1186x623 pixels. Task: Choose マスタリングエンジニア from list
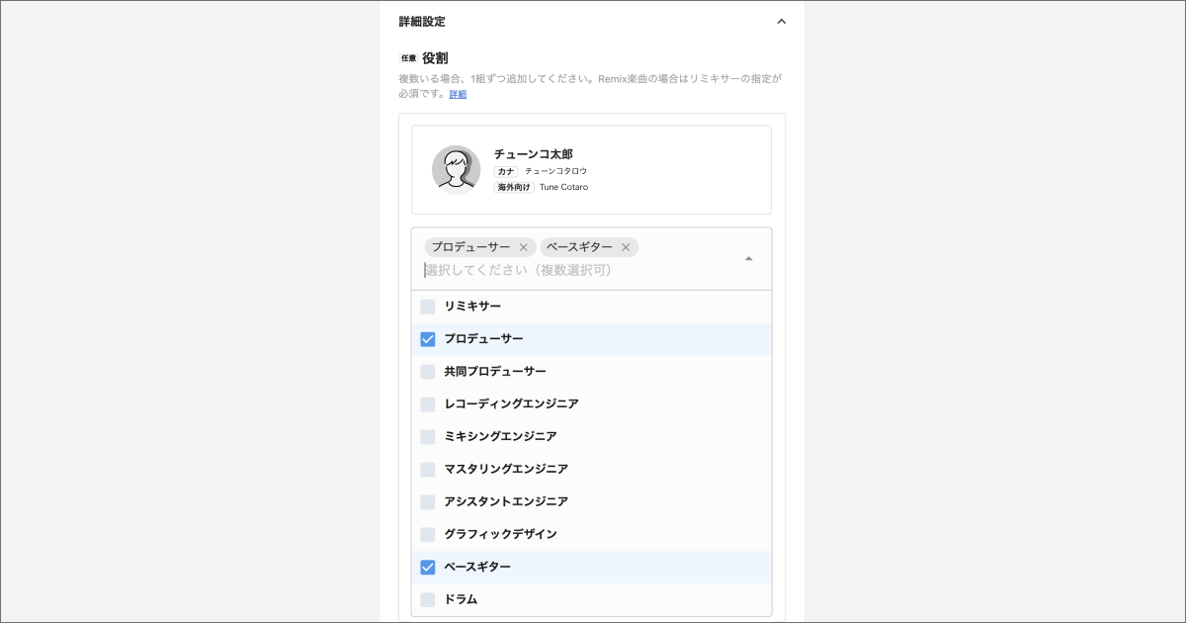505,469
